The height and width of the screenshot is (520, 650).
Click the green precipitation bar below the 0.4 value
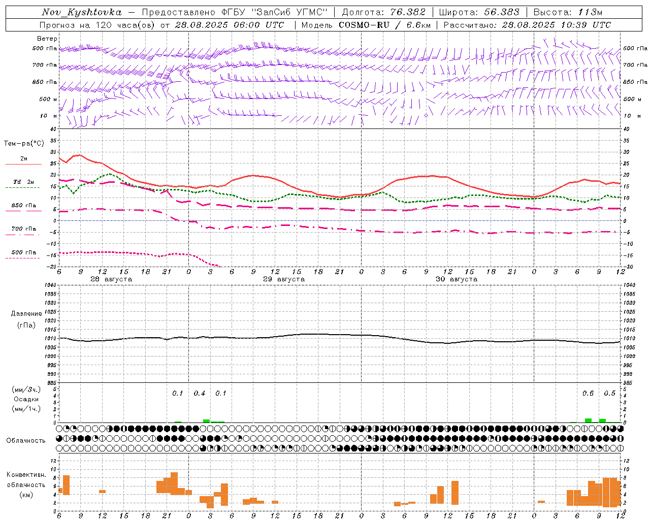(206, 421)
